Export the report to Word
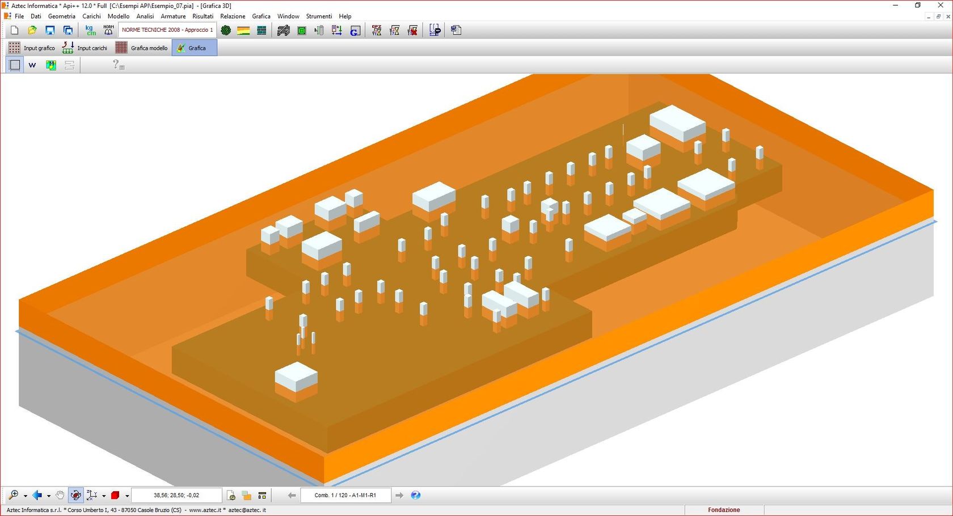 pos(457,29)
